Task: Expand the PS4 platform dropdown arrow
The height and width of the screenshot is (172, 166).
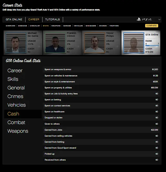Action: [x=159, y=20]
